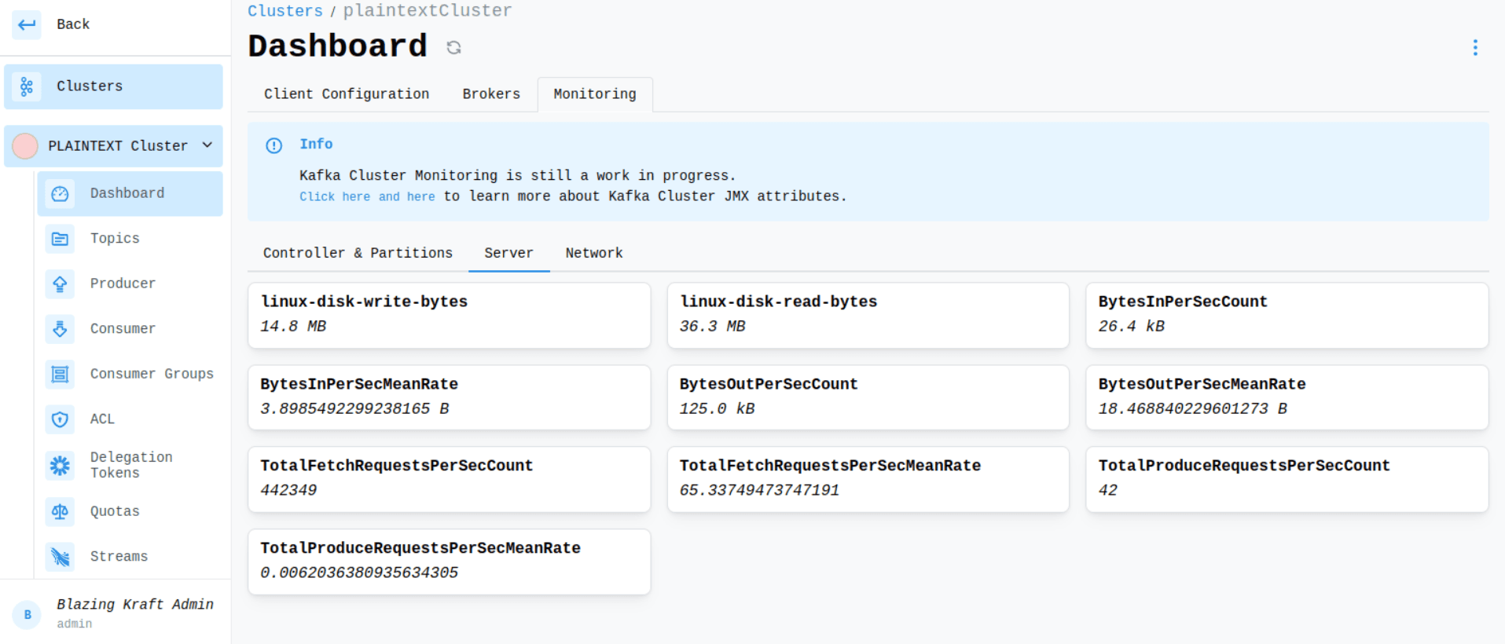The width and height of the screenshot is (1505, 644).
Task: Click the Consumer download icon
Action: click(x=60, y=329)
